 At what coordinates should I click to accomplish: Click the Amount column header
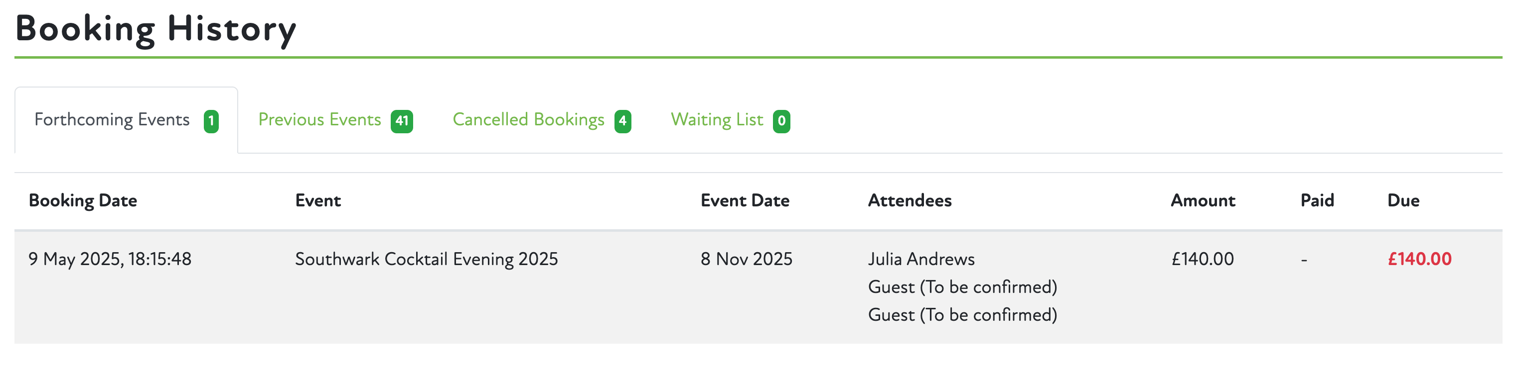[1203, 200]
